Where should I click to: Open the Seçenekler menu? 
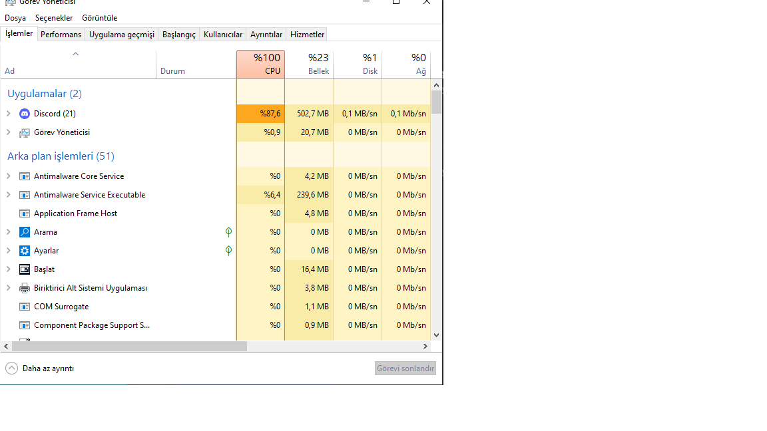[54, 18]
